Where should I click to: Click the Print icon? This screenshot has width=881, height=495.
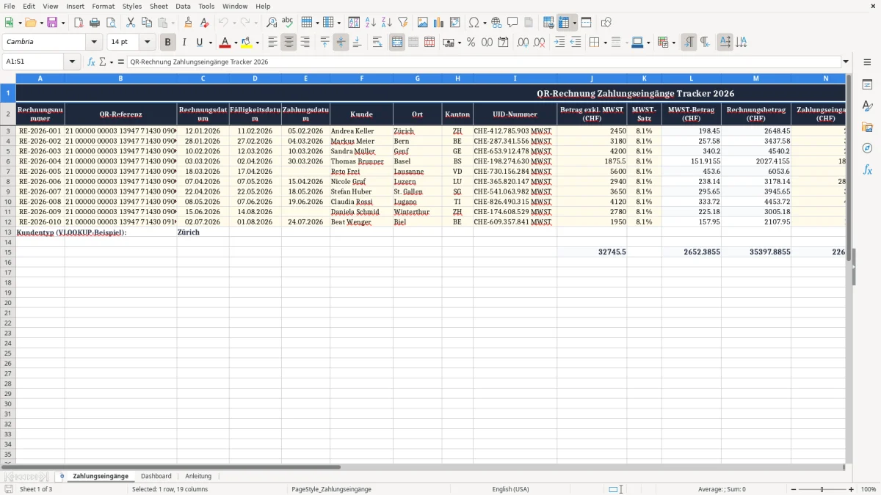95,23
